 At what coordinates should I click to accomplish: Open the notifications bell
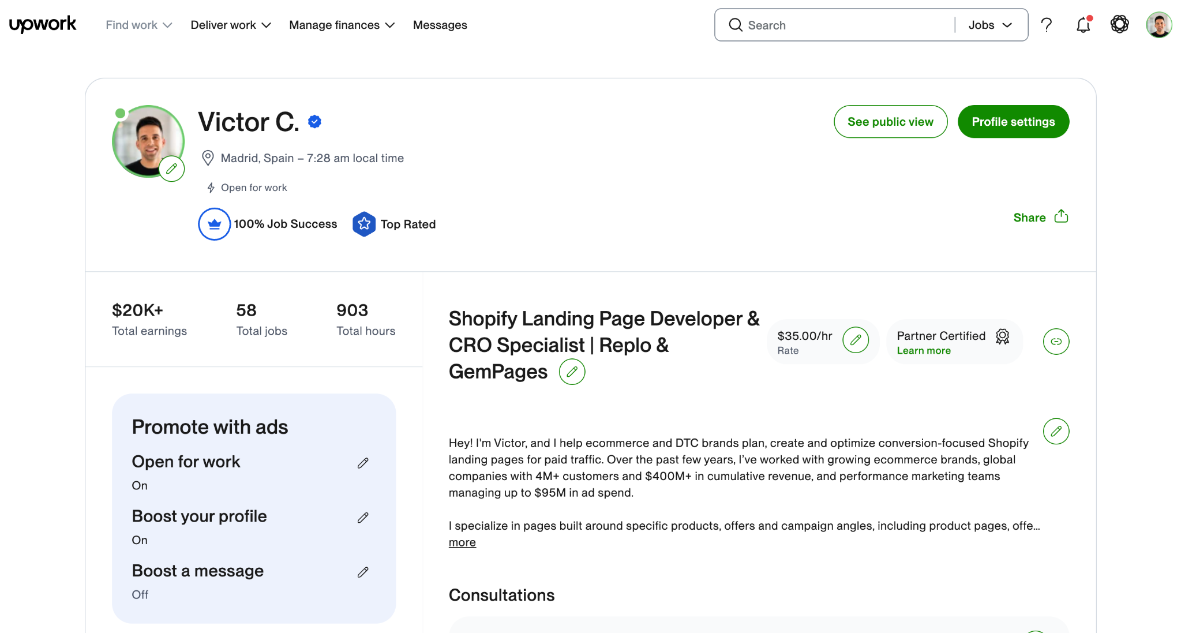(1083, 25)
